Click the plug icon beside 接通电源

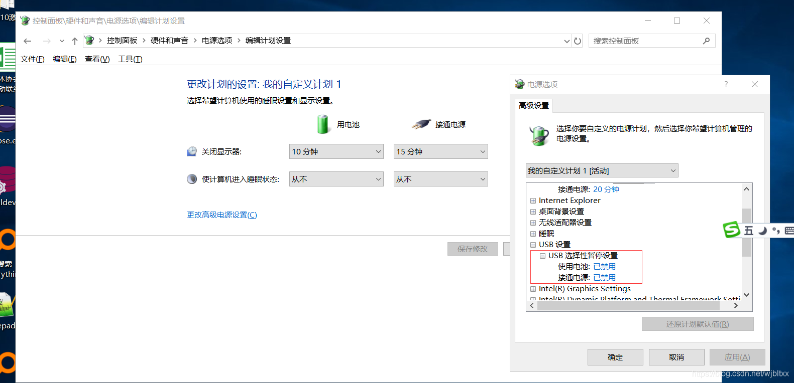coord(422,124)
